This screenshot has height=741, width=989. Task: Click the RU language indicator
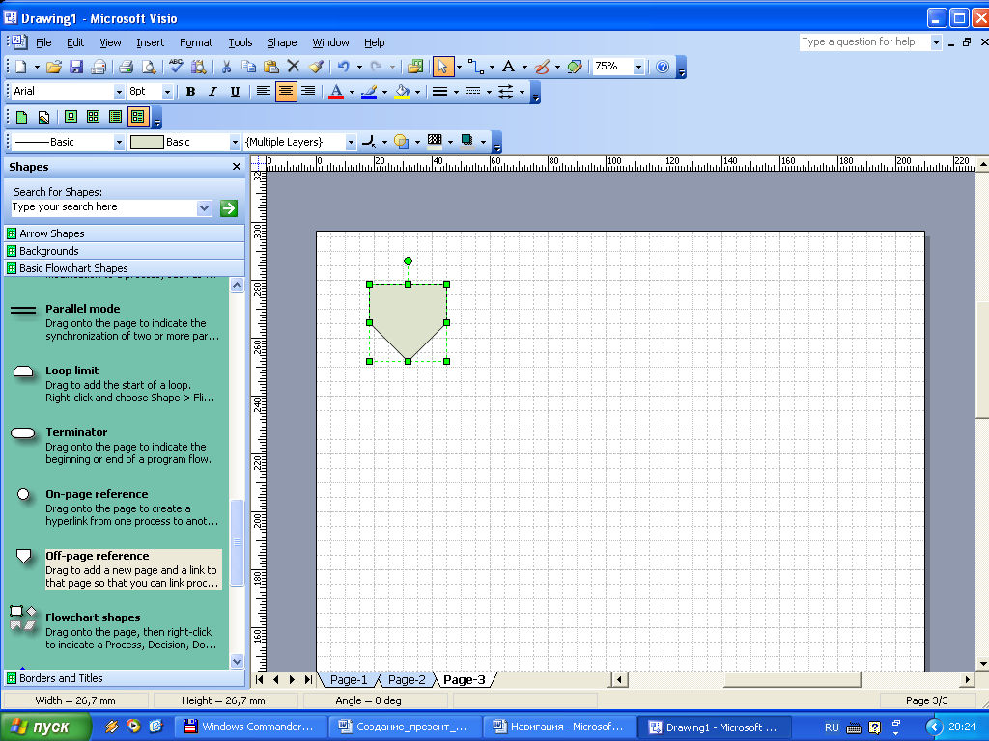(x=832, y=727)
